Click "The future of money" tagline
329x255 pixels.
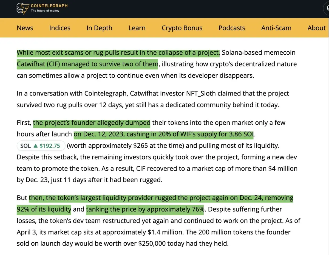[45, 11]
